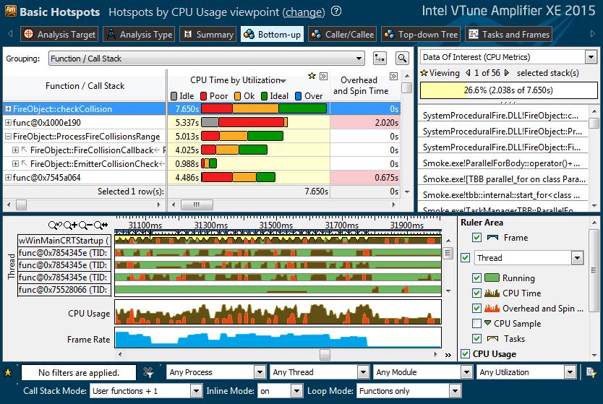
Task: Open the Tasks and Frames tab
Action: click(x=509, y=34)
